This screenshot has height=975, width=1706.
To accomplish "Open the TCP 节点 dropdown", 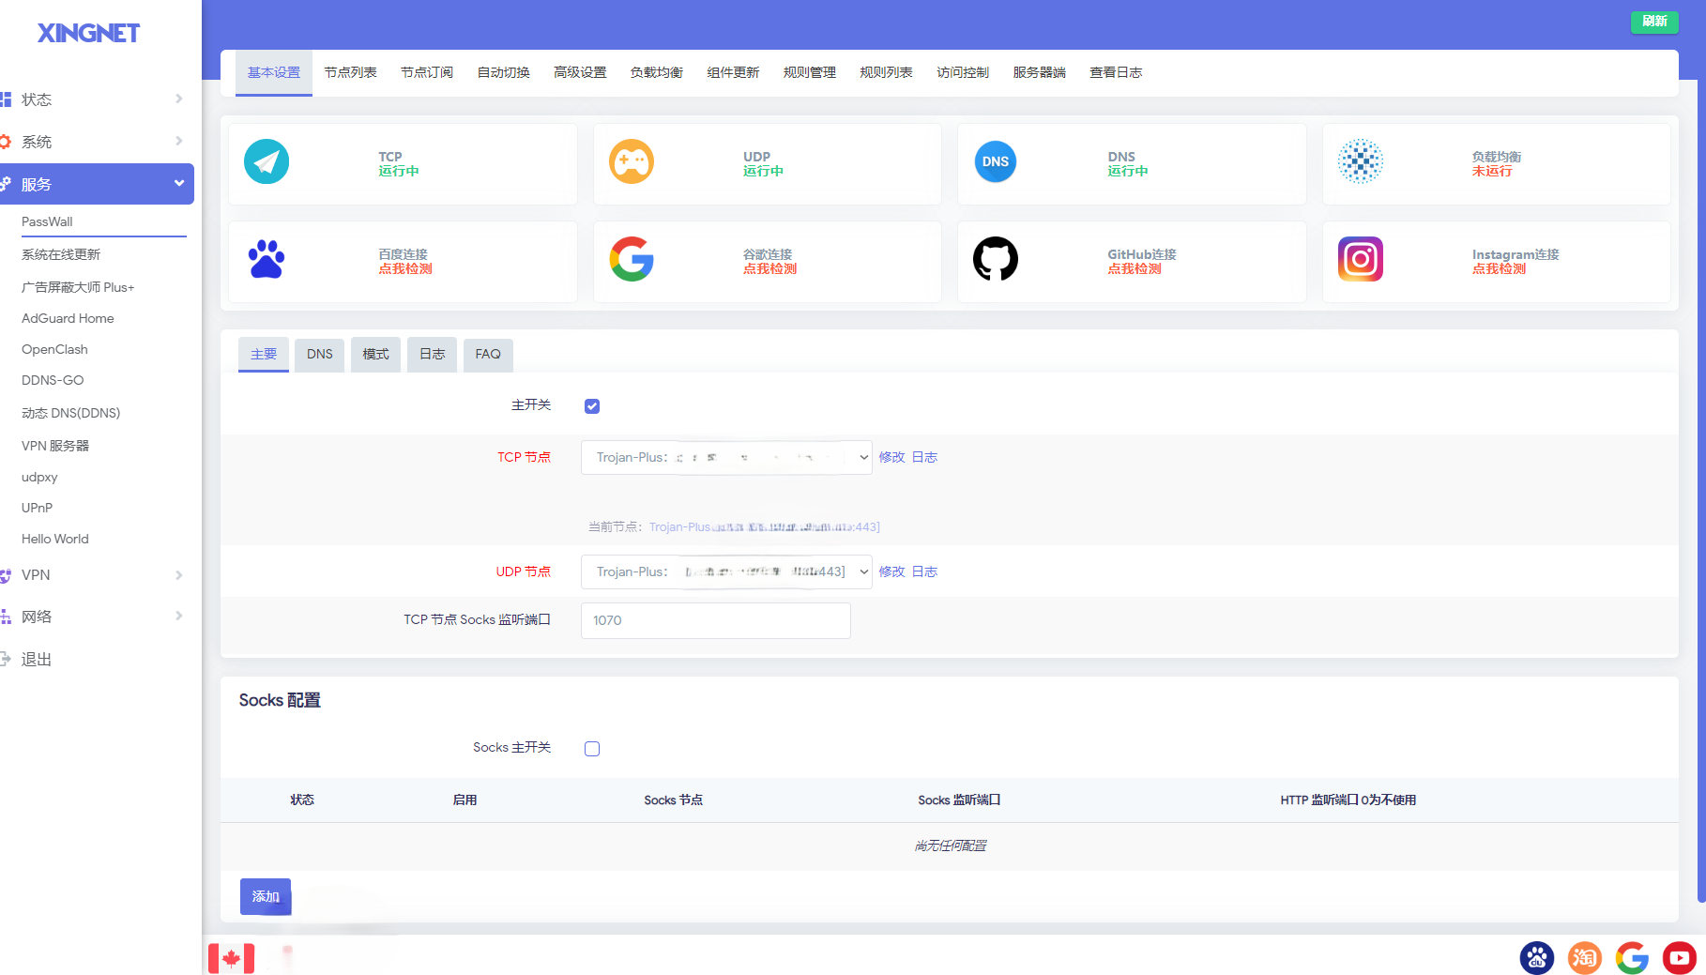I will pos(726,457).
